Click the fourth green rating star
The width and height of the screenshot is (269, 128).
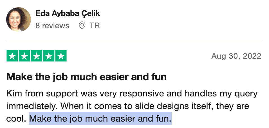click(49, 56)
